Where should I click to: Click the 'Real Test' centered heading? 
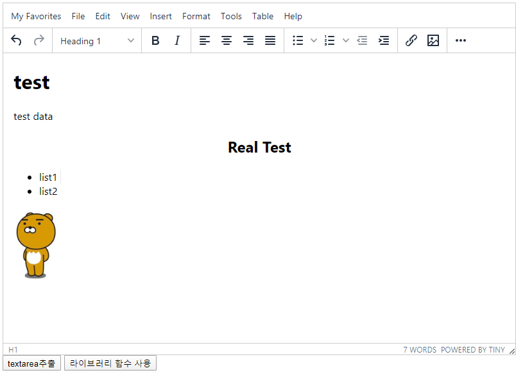click(x=259, y=147)
